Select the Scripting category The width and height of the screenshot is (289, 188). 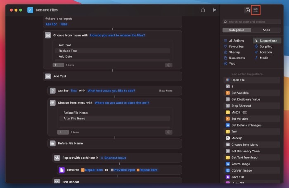pyautogui.click(x=263, y=46)
